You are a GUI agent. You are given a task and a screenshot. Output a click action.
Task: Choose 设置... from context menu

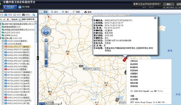click(x=133, y=96)
